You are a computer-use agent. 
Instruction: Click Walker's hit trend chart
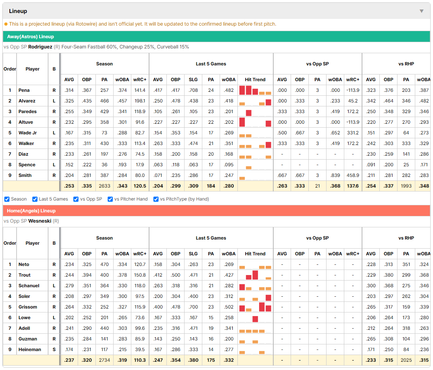255,143
